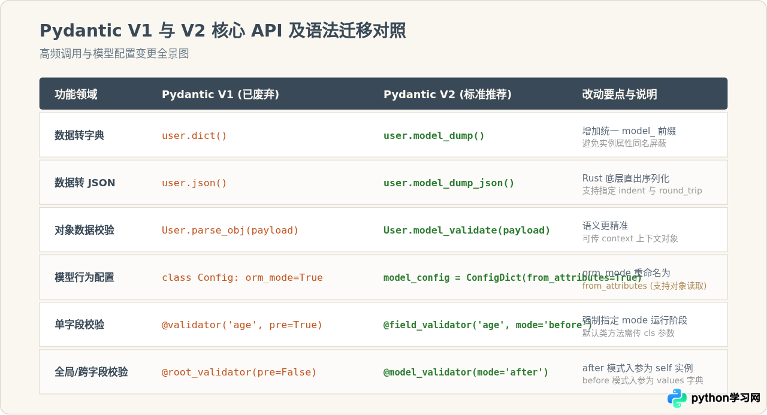Click the 'class Config: orm_mode=True' code cell
Image resolution: width=767 pixels, height=415 pixels.
[x=242, y=277]
